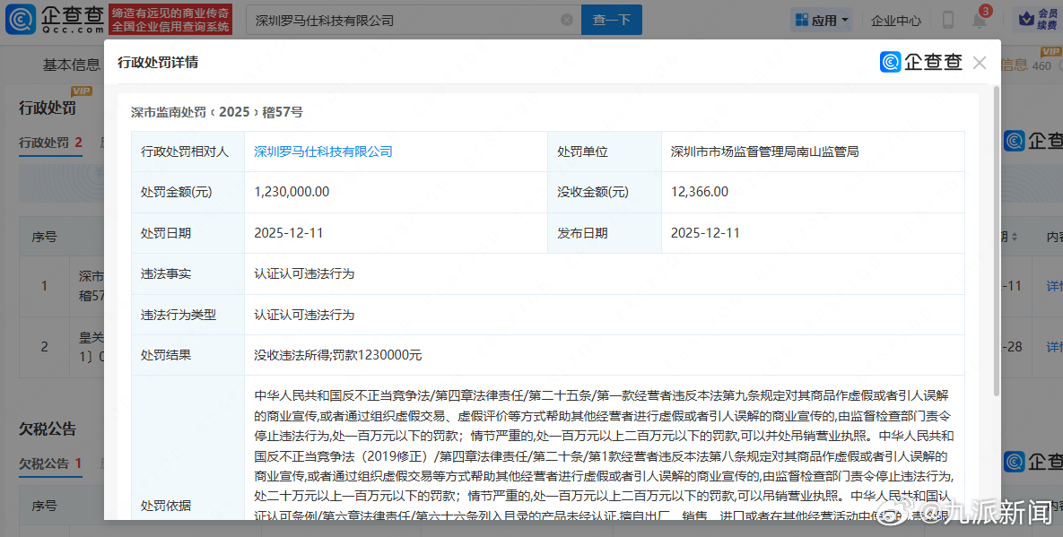Select the 基本信息 tab
Viewport: 1063px width, 537px height.
[x=72, y=65]
